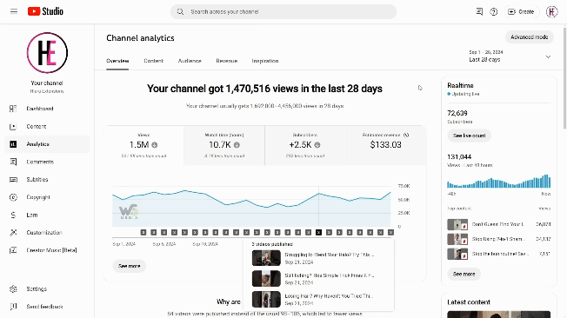Click the search magnifier icon
This screenshot has height=318, width=567.
(x=180, y=12)
